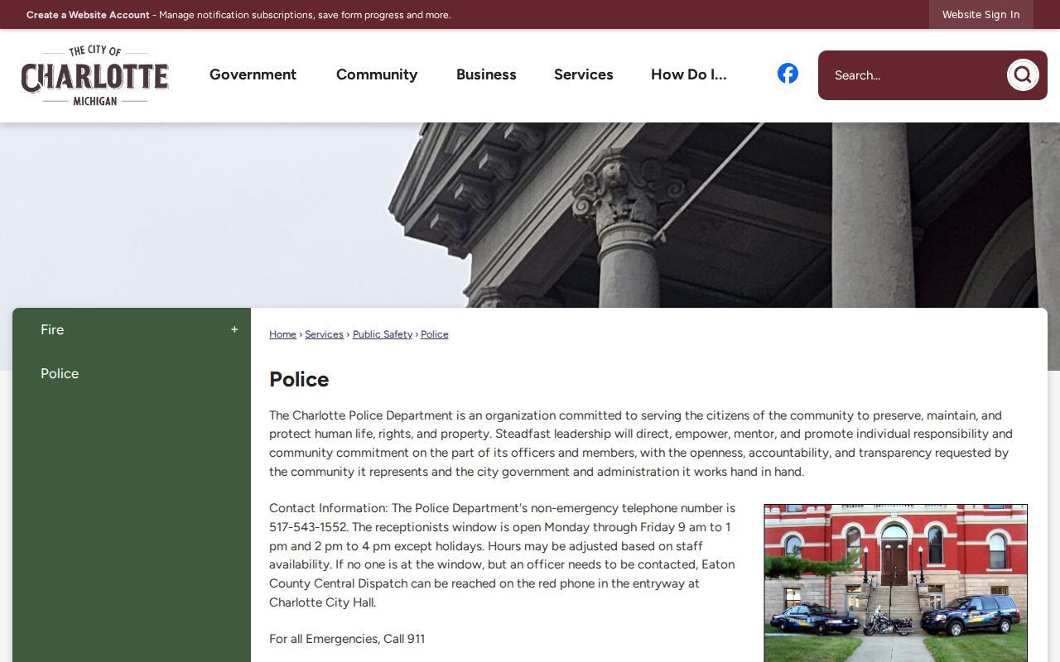Viewport: 1060px width, 662px height.
Task: Select Fire in the sidebar
Action: (52, 329)
